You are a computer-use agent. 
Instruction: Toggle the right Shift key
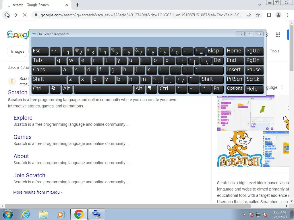pyautogui.click(x=212, y=80)
